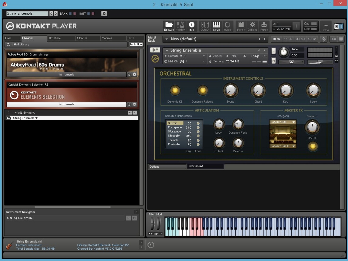This screenshot has height=261, width=348.
Task: Go to next instrument preset arrow
Action: pyautogui.click(x=264, y=50)
